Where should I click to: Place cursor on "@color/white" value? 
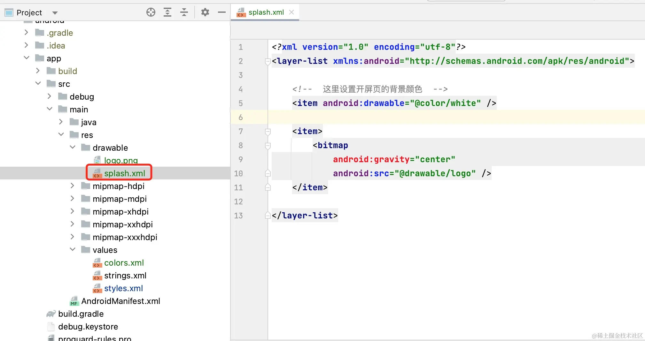tap(446, 103)
